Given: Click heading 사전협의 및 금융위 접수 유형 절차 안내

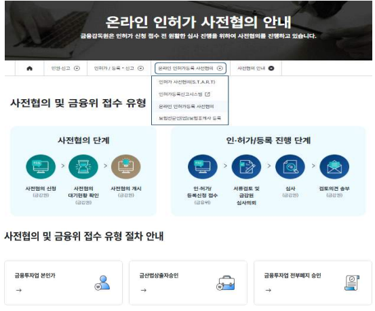Looking at the screenshot, I should click(84, 236).
